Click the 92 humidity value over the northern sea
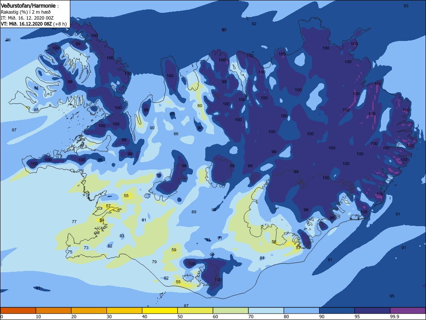Viewport: 426px width, 320px height. click(254, 23)
